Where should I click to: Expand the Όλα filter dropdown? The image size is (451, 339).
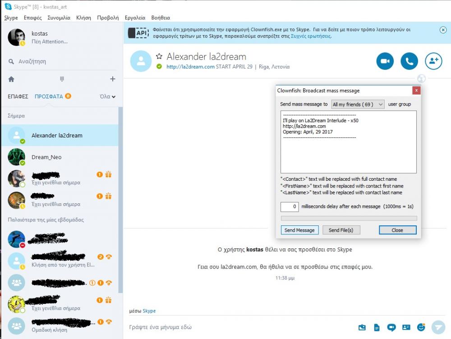[x=107, y=96]
